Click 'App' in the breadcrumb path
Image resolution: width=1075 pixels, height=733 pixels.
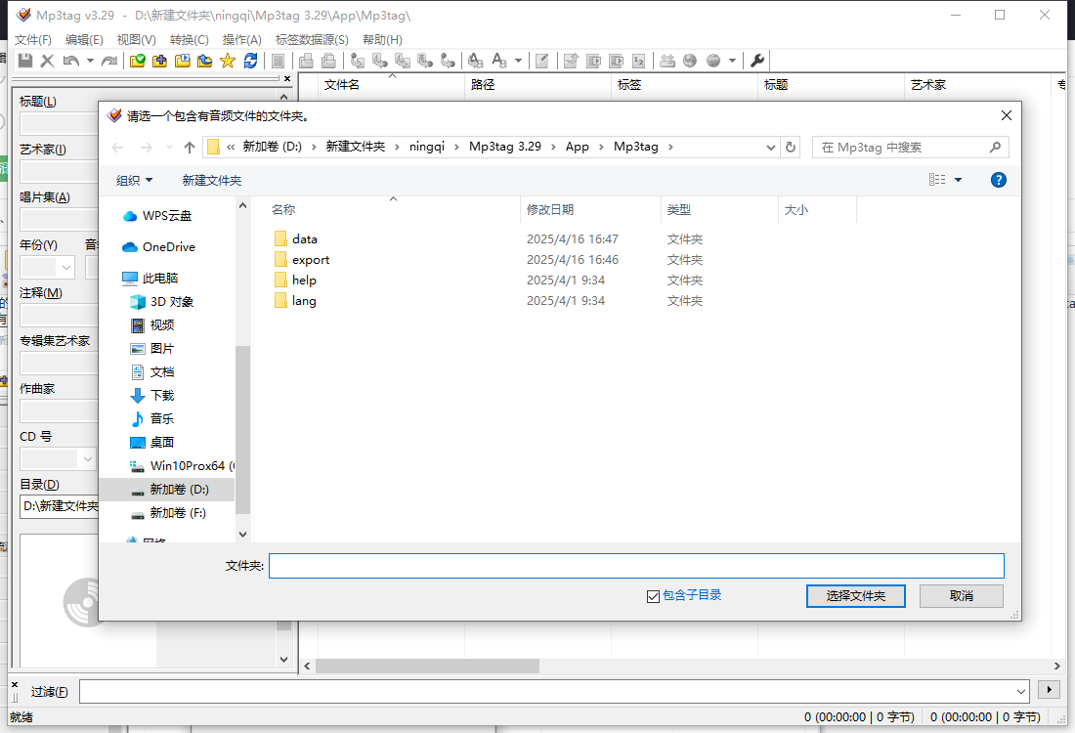(578, 147)
